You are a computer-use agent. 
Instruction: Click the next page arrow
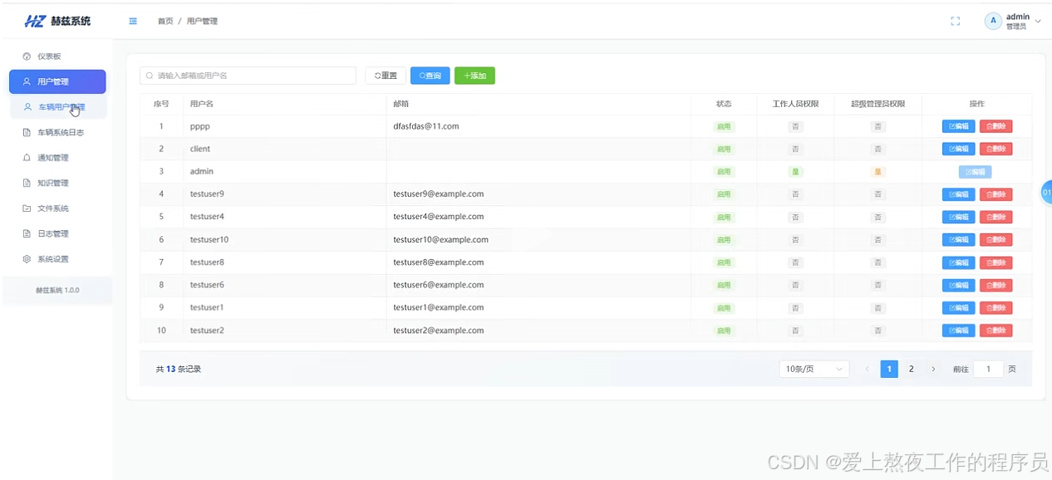coord(933,369)
